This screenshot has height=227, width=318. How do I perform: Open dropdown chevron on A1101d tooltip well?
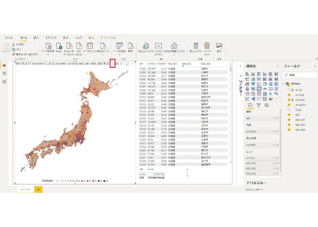[x=274, y=158]
